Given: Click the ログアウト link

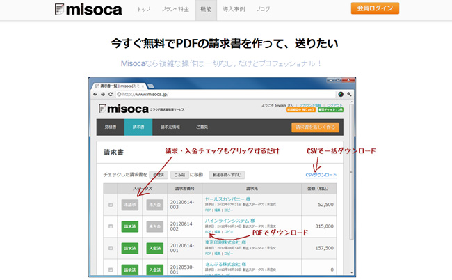Looking at the screenshot, I should click(x=335, y=105).
